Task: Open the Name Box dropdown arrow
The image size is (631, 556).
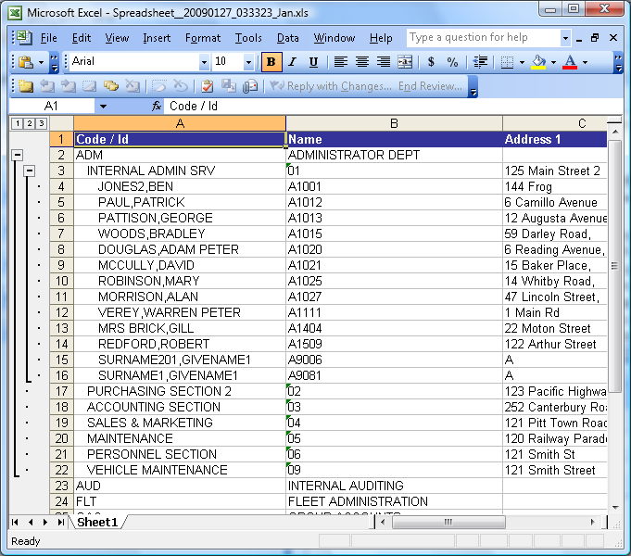Action: (x=104, y=107)
